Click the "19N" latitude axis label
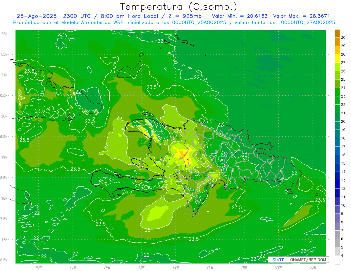 click(x=4, y=157)
